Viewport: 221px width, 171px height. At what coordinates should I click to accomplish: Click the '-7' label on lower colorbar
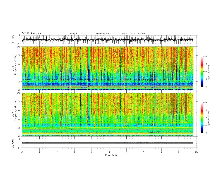pos(206,133)
